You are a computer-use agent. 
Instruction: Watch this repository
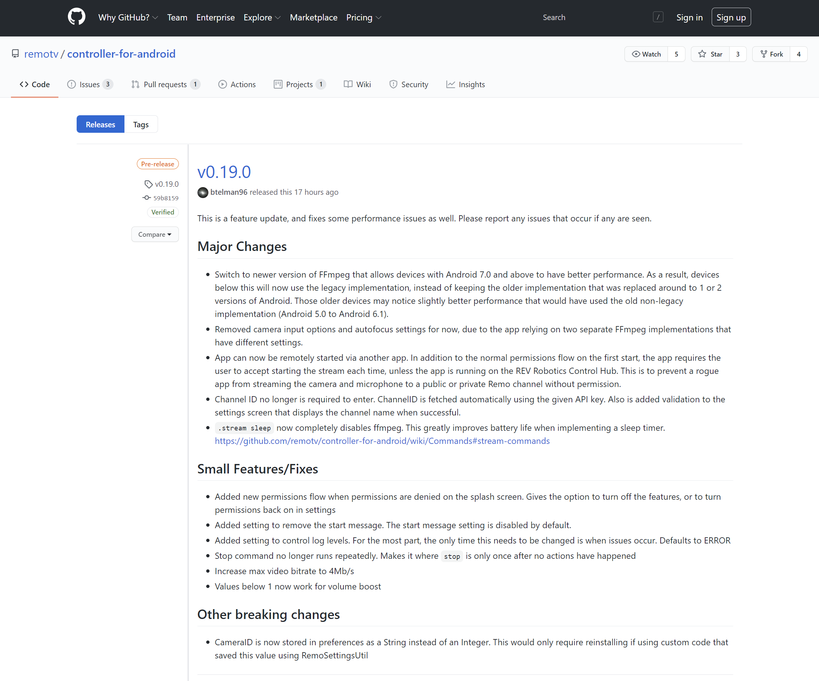coord(646,54)
